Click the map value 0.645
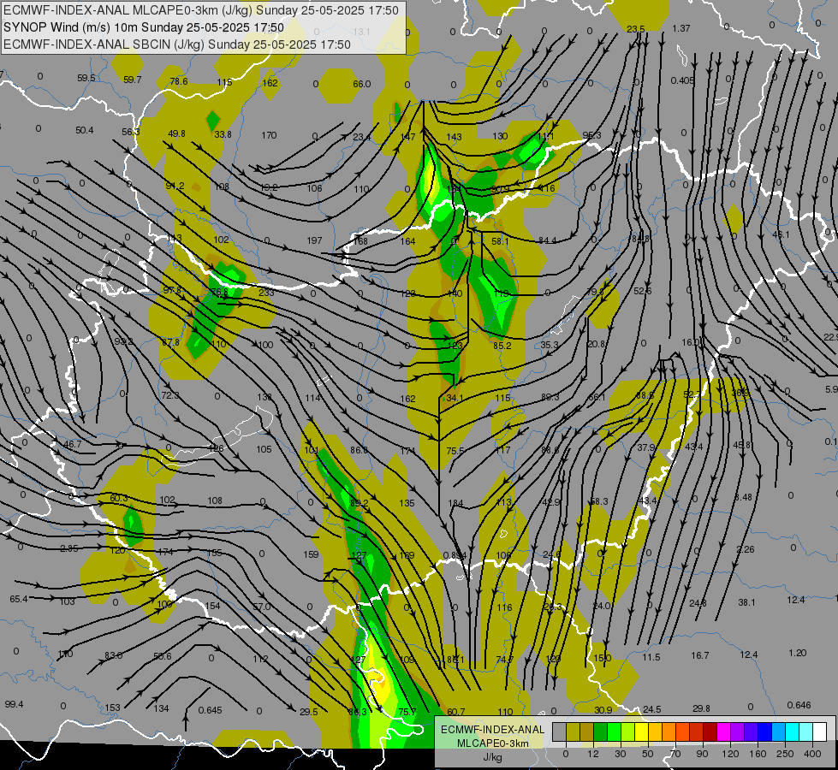This screenshot has width=838, height=770. pos(210,710)
